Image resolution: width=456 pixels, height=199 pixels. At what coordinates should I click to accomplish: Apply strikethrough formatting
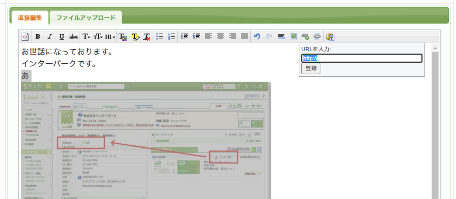[x=74, y=37]
